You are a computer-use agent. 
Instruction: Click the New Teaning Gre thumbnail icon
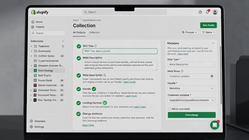click(35, 100)
